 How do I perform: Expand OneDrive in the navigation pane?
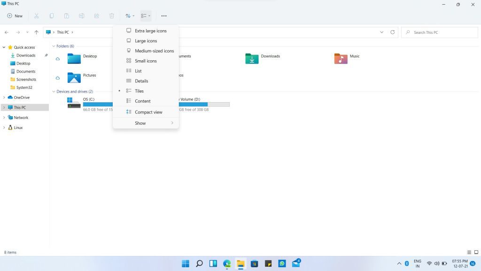click(x=5, y=97)
